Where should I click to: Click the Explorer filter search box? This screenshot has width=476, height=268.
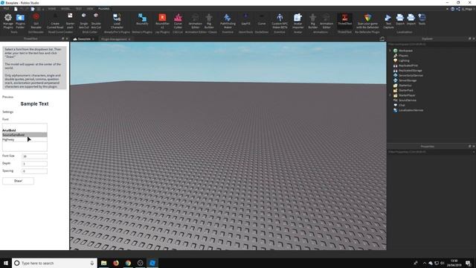431,45
